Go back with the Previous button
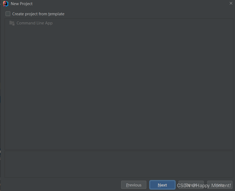 pyautogui.click(x=134, y=185)
